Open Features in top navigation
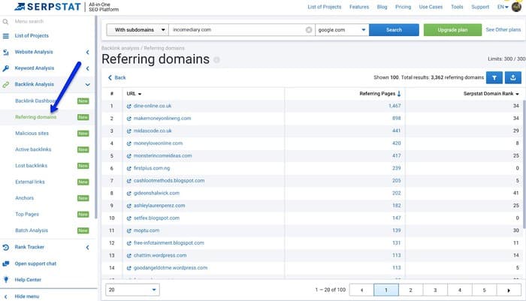The height and width of the screenshot is (301, 526). [359, 7]
